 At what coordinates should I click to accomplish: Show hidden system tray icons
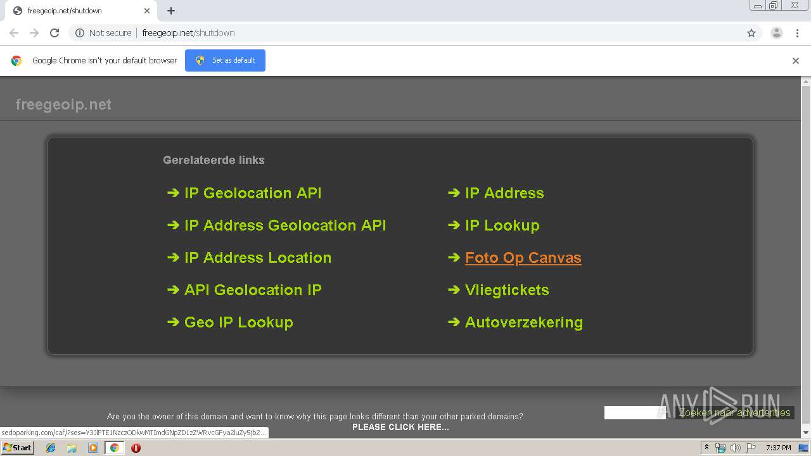click(x=706, y=448)
